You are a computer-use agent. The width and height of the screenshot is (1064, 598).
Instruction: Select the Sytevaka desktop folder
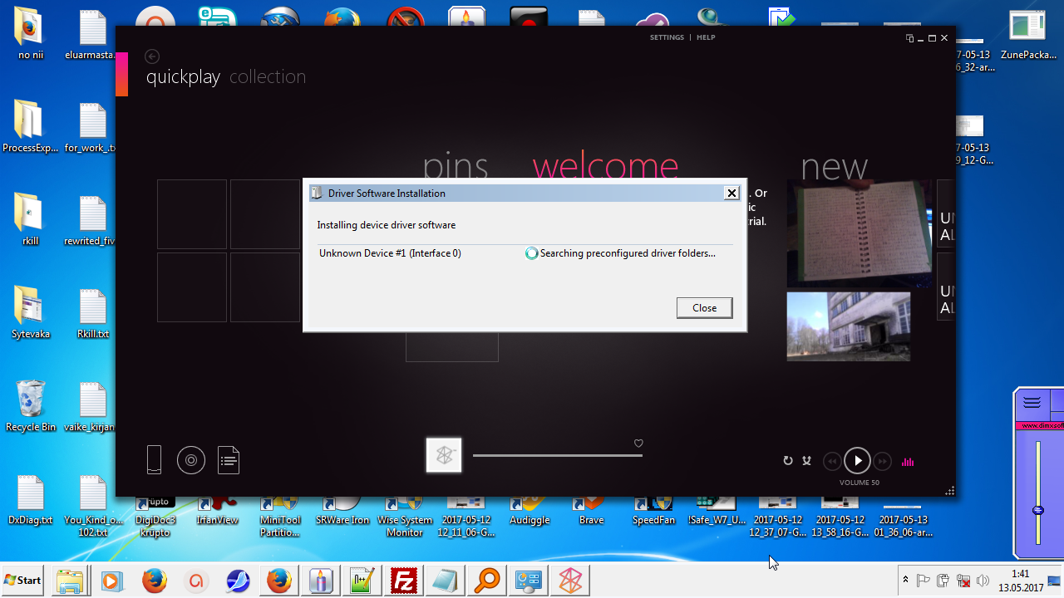click(x=30, y=313)
